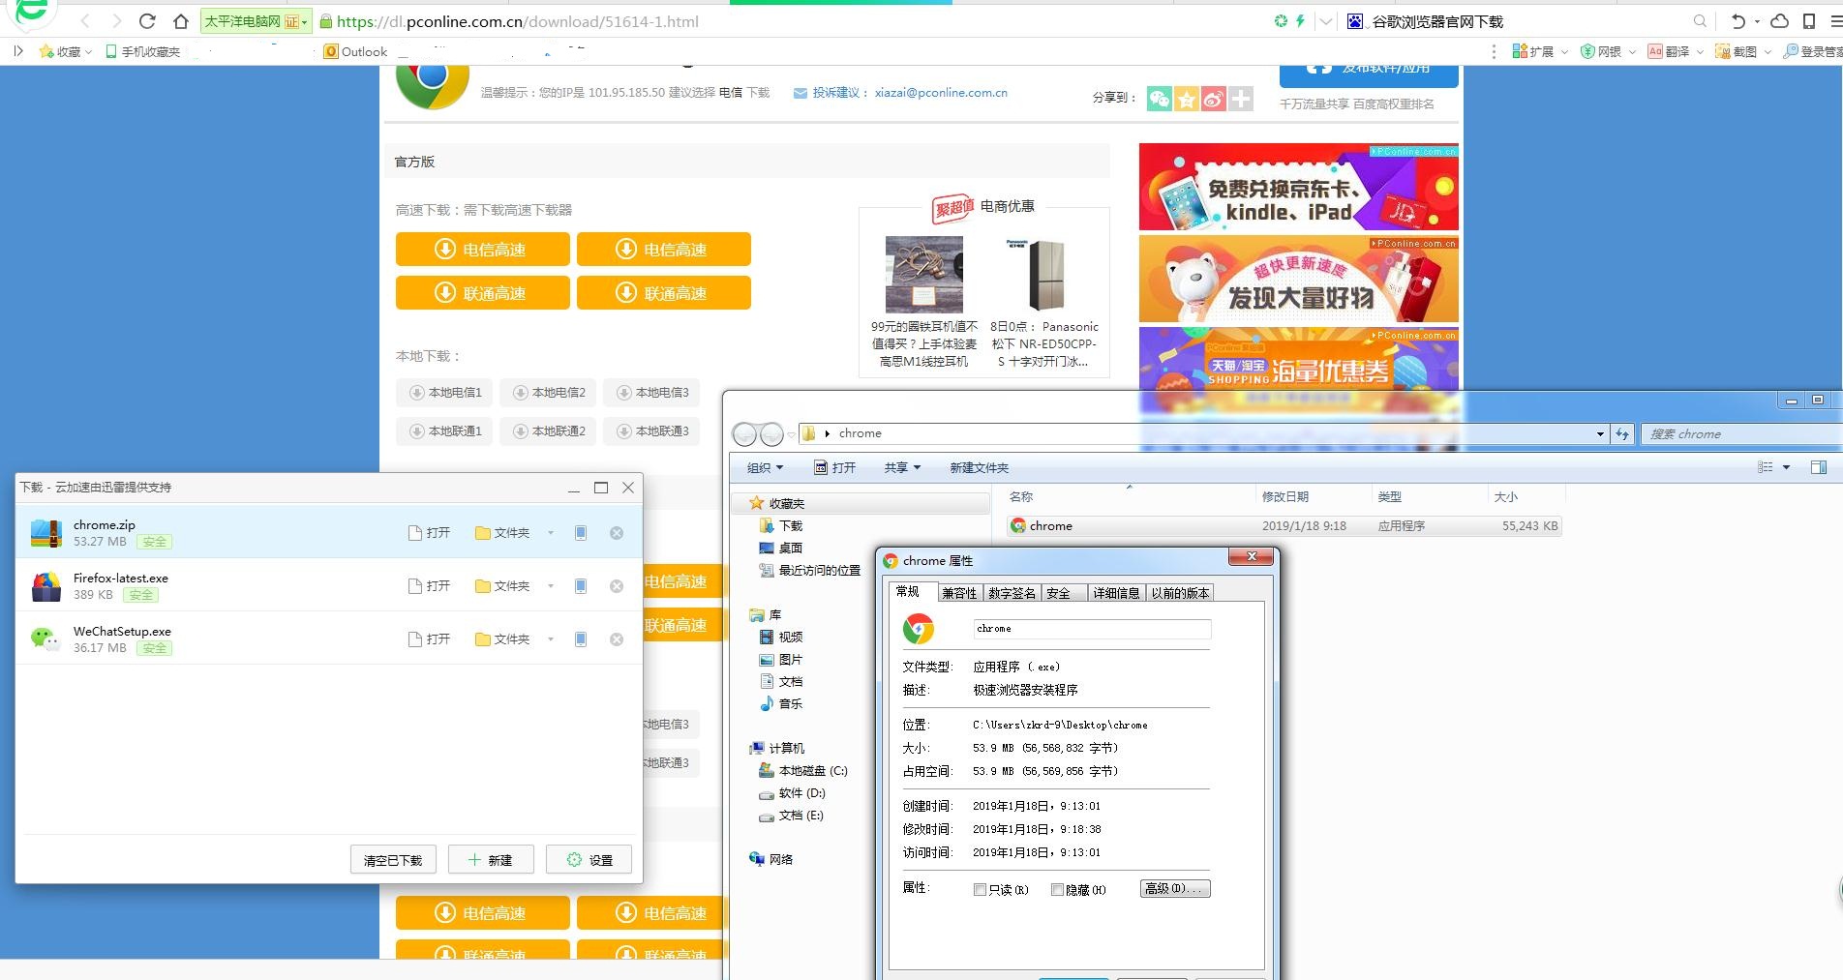
Task: Click 清空已下载 button in download manager
Action: (x=393, y=860)
